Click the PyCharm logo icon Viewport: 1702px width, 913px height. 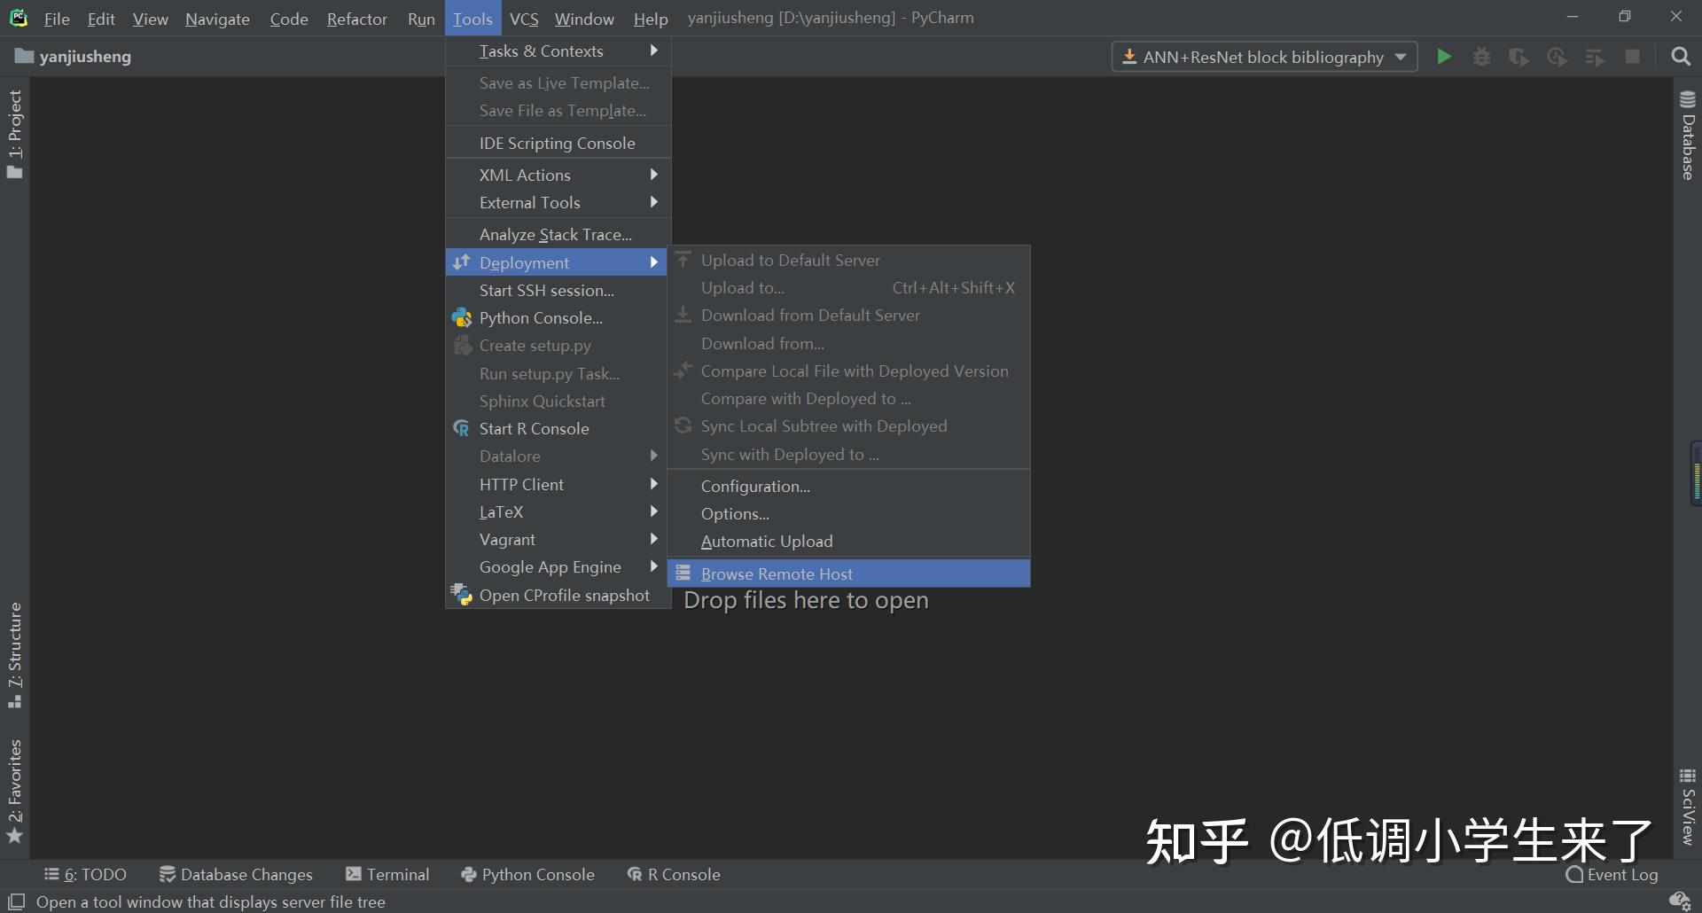[18, 18]
